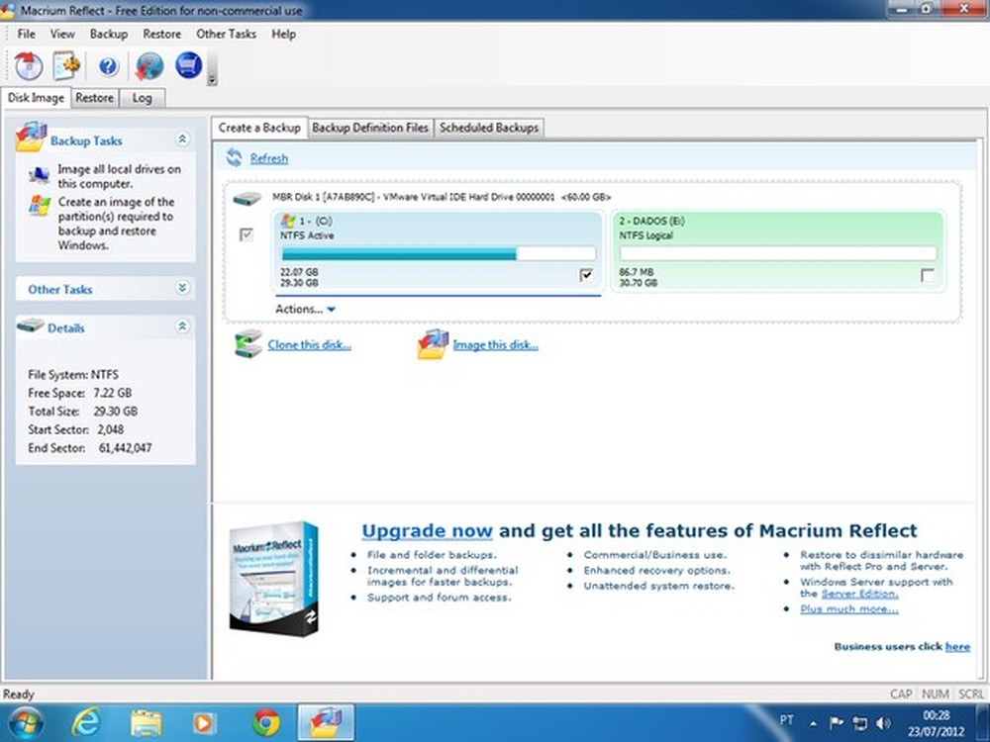Image resolution: width=990 pixels, height=742 pixels.
Task: Open the Server Edition link
Action: pyautogui.click(x=859, y=594)
